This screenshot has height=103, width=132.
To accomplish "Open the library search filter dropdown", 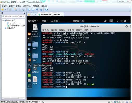I will pyautogui.click(x=24, y=16).
